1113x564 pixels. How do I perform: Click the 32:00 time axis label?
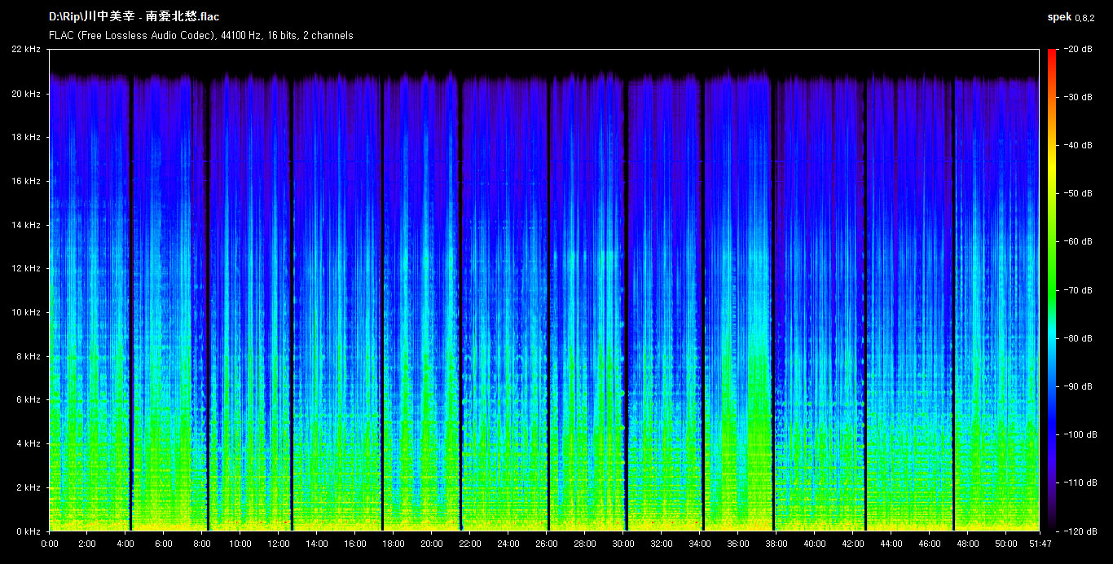662,544
